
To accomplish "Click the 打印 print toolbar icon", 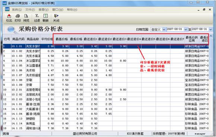I will click(x=18, y=18).
